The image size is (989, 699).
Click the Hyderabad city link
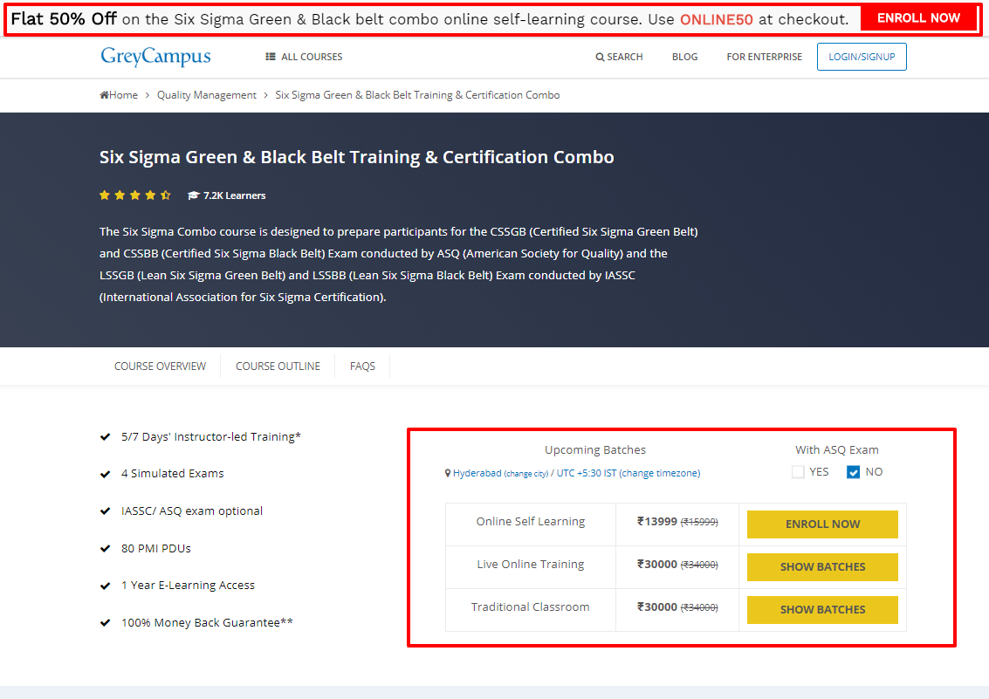[x=477, y=473]
